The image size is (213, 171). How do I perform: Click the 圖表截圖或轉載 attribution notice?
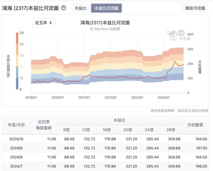click(x=179, y=111)
